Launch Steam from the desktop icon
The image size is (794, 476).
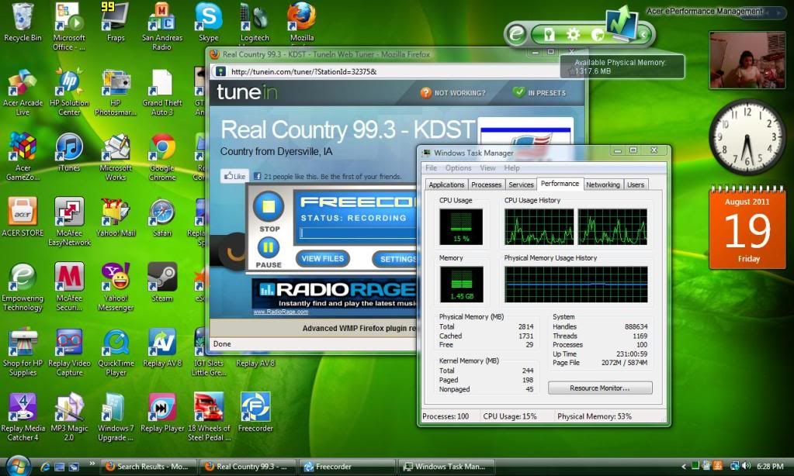click(162, 277)
